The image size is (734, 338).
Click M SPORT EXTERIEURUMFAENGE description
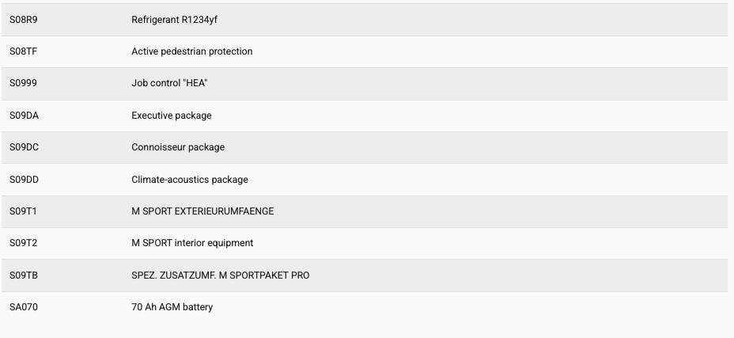202,211
